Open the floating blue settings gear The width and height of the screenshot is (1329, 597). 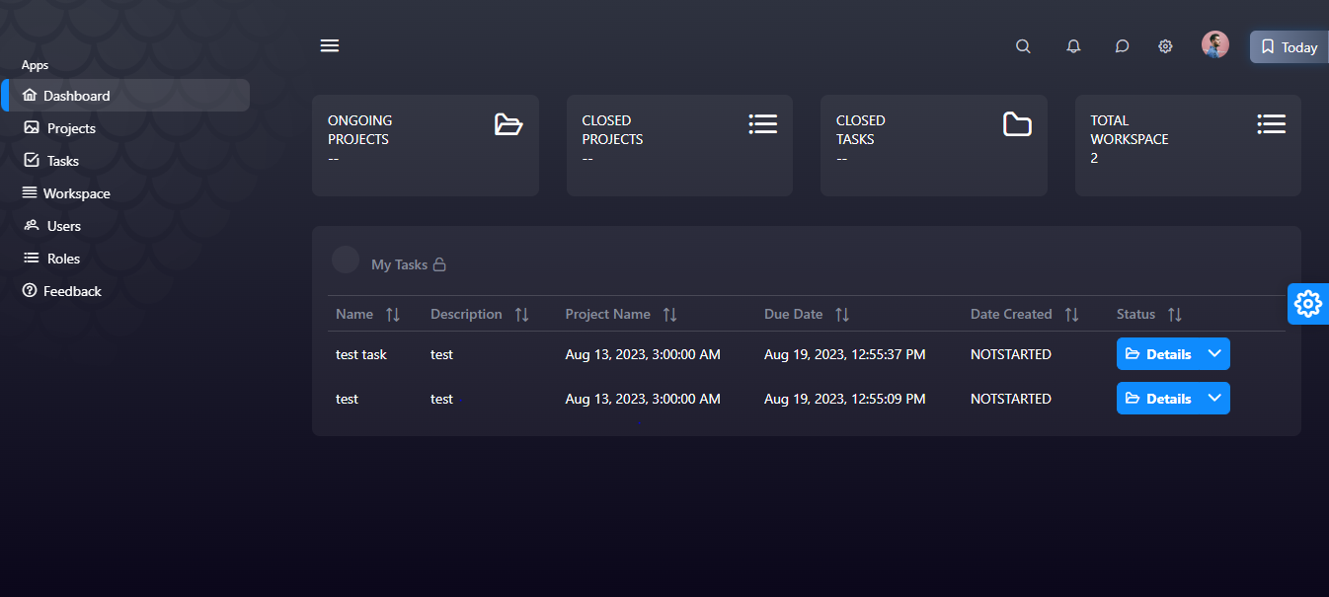[1308, 304]
